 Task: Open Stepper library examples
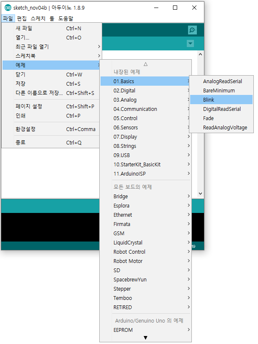click(145, 289)
